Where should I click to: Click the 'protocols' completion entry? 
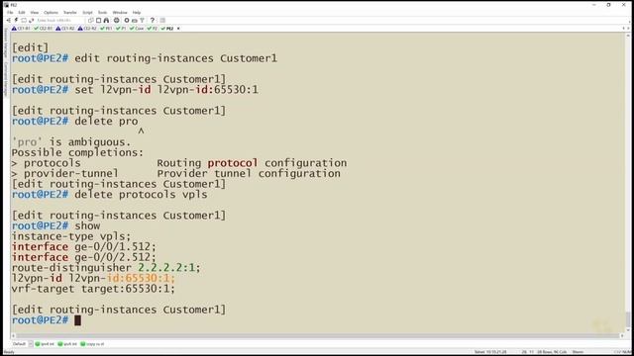(x=53, y=163)
